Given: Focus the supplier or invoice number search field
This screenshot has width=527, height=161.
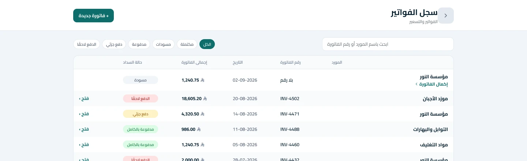Looking at the screenshot, I should pos(388,44).
